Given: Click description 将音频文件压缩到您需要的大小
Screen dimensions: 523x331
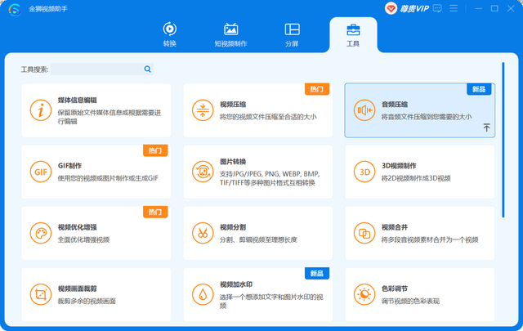Looking at the screenshot, I should 427,117.
